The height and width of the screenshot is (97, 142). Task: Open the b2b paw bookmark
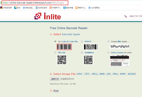(94, 8)
